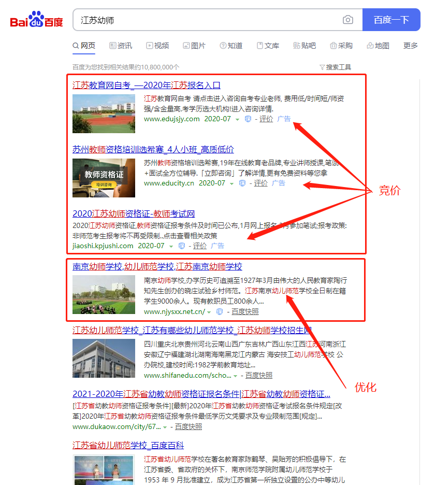Click the 保 badge icon for edujsjy.com
This screenshot has width=421, height=485.
[248, 119]
